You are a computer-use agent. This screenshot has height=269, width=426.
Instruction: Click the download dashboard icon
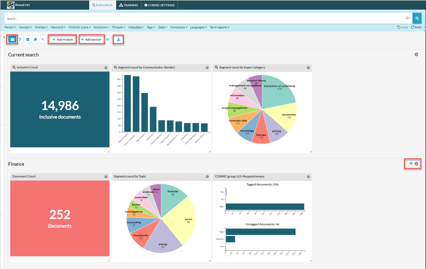pyautogui.click(x=118, y=40)
